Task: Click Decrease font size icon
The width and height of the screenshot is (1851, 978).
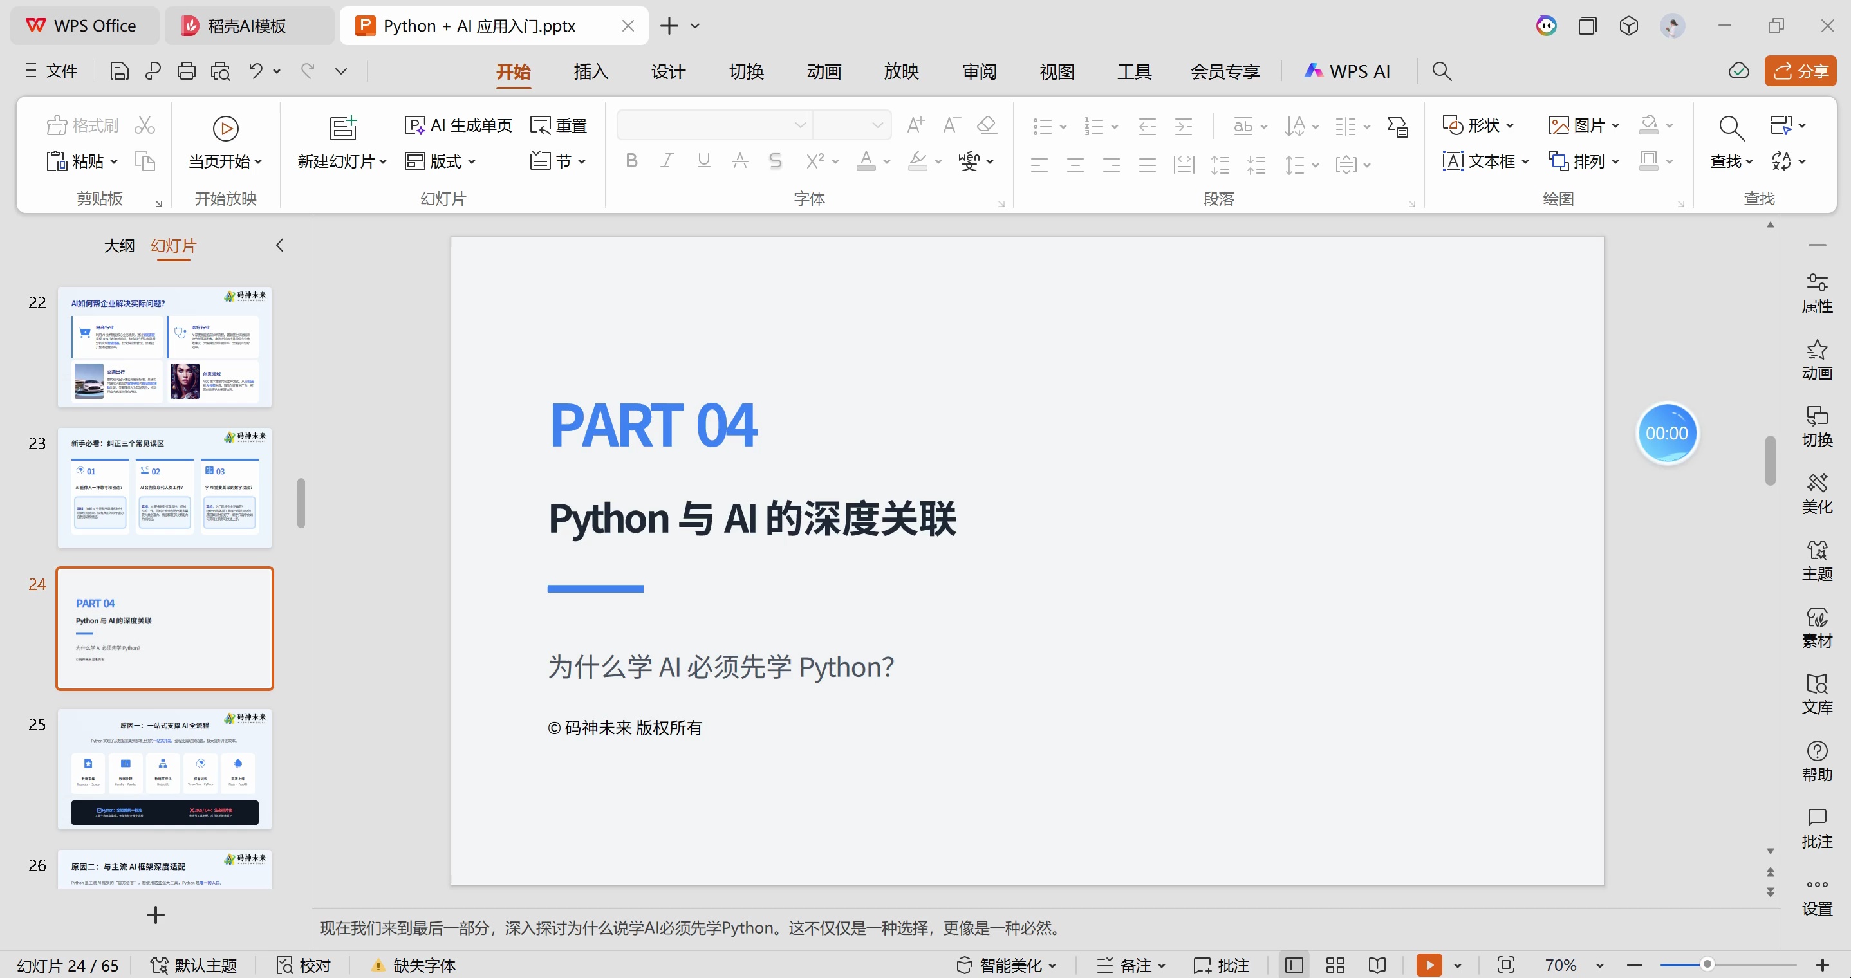Action: [951, 125]
